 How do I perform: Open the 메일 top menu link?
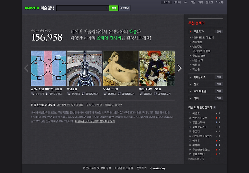193,2
